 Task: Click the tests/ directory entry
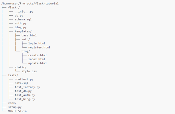(x=13, y=75)
